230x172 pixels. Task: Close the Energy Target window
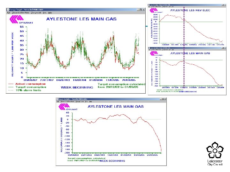[143, 10]
